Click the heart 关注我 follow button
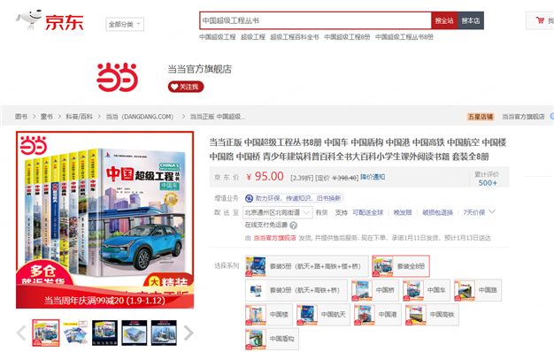 (186, 87)
